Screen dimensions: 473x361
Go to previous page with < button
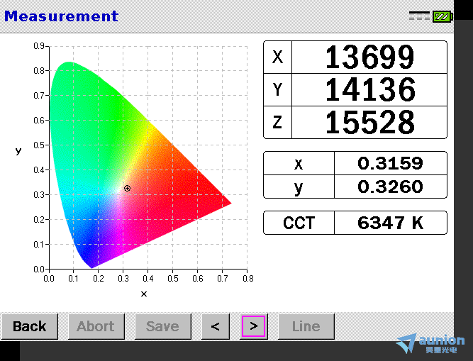[216, 326]
